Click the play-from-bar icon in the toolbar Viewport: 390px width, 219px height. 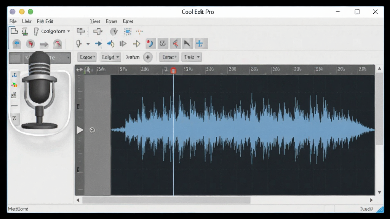click(x=123, y=44)
